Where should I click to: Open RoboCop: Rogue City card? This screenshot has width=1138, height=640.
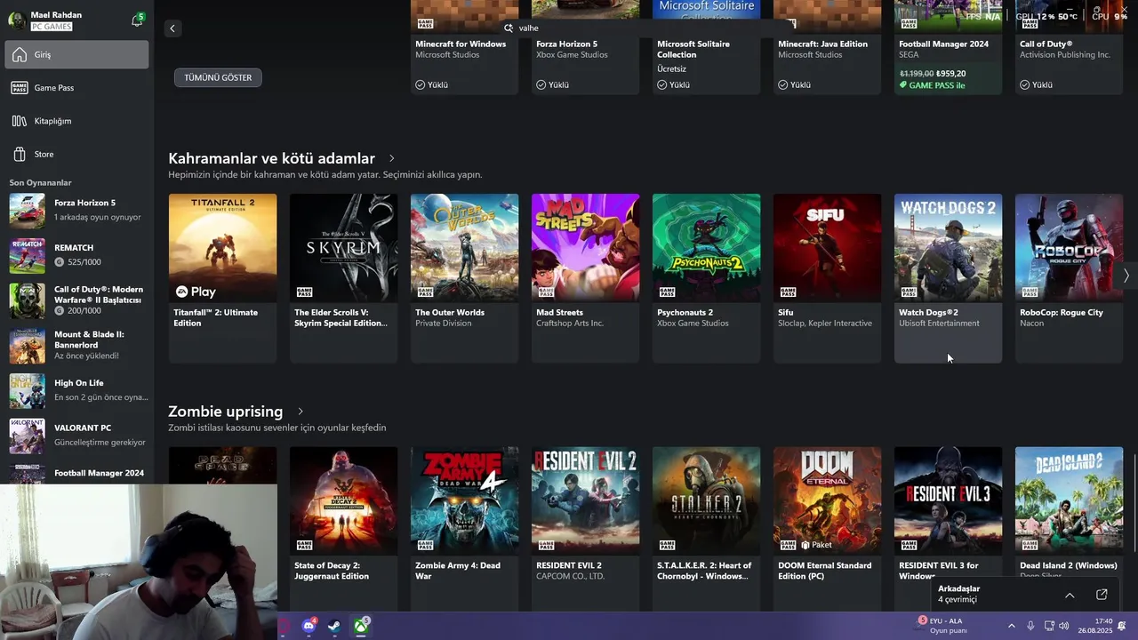coord(1069,278)
